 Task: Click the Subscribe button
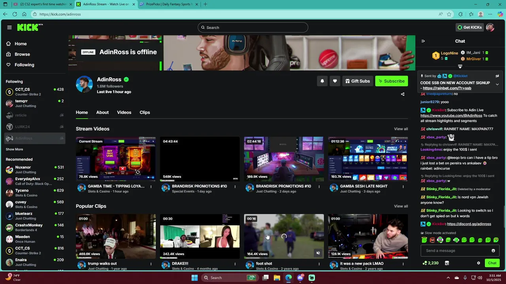(x=391, y=81)
